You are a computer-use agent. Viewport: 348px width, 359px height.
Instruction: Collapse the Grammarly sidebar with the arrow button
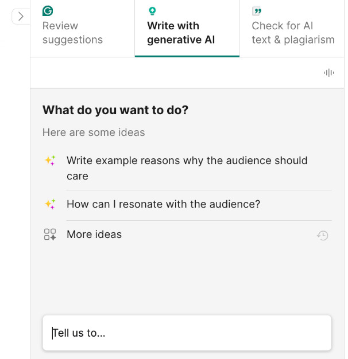tap(21, 17)
